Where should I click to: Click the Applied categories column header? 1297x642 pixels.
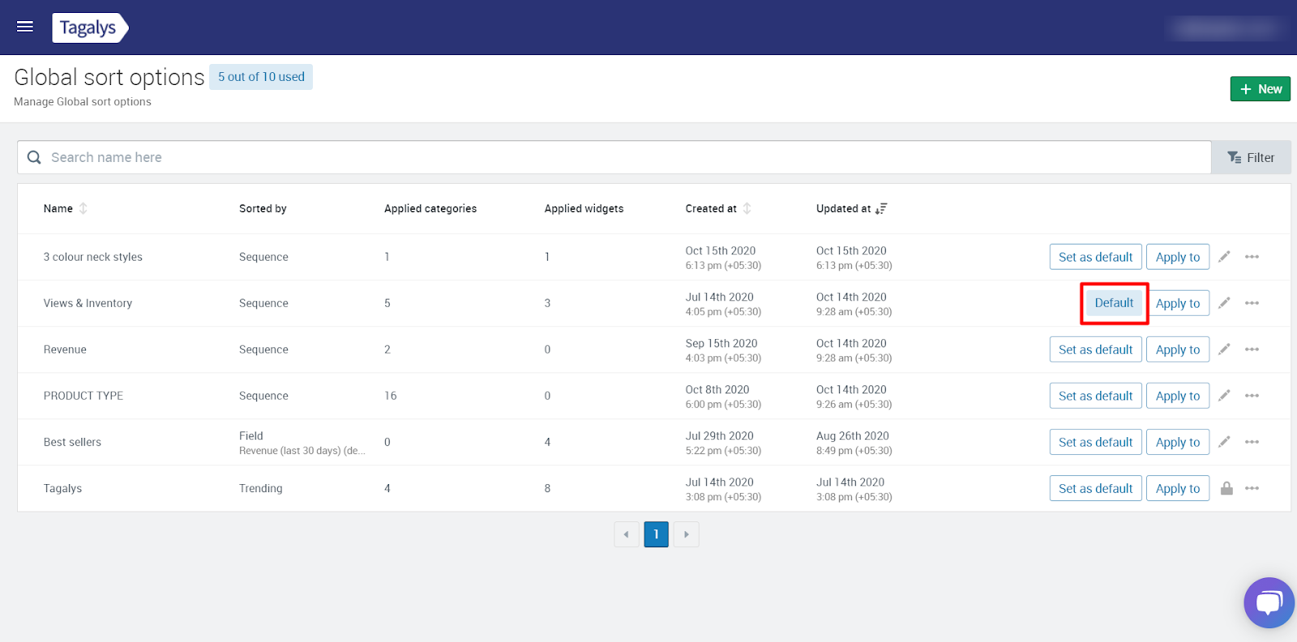(x=430, y=208)
